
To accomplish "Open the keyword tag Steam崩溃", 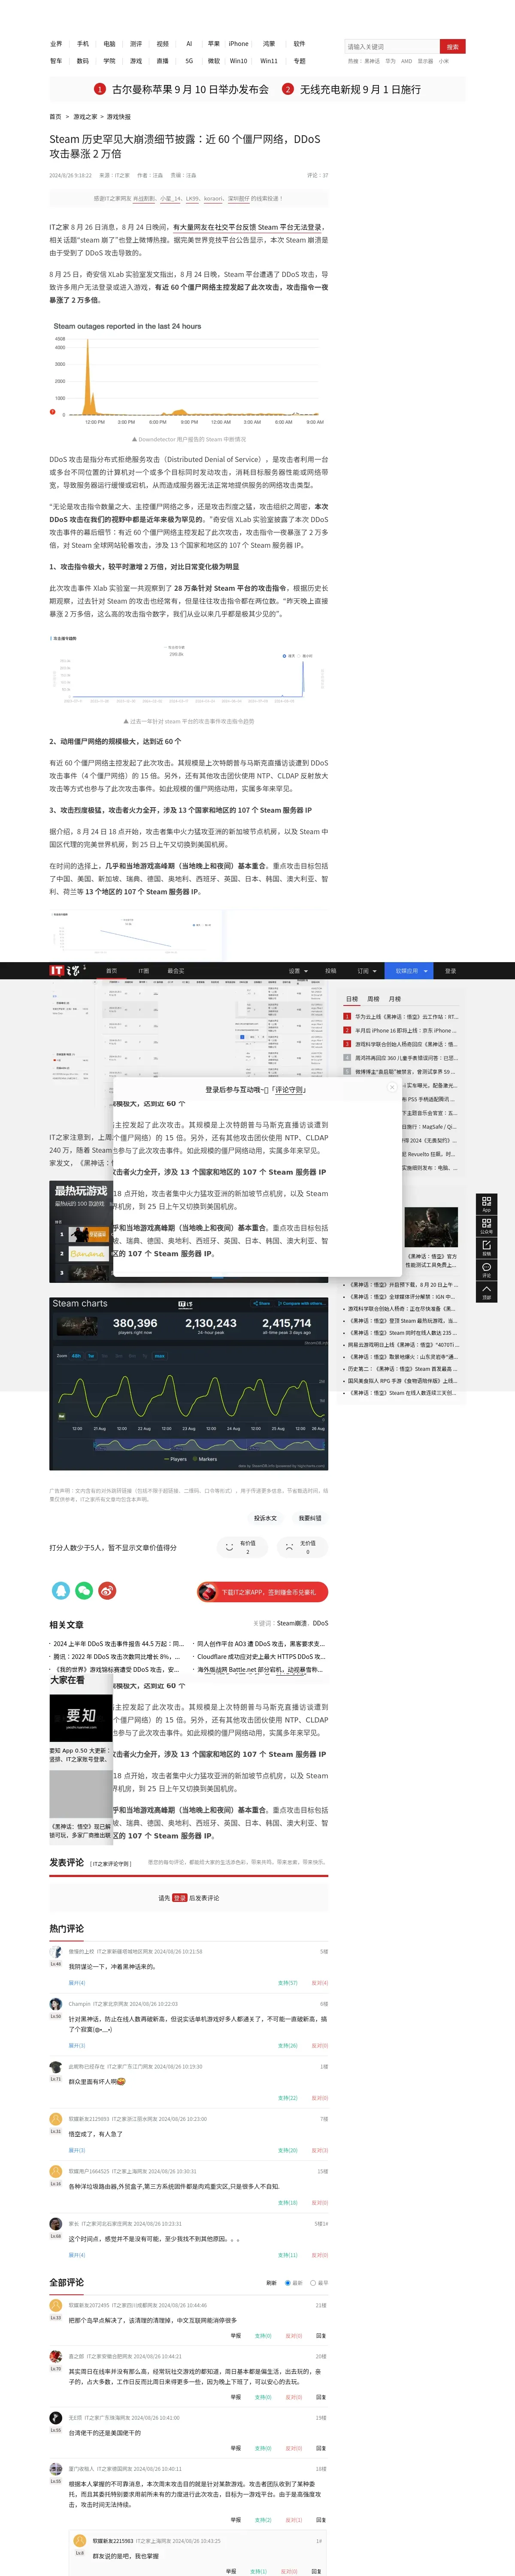I will click(292, 1623).
